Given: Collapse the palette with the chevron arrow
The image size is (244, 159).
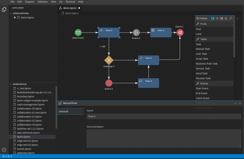Looking at the screenshot, I should pyautogui.click(x=237, y=18).
